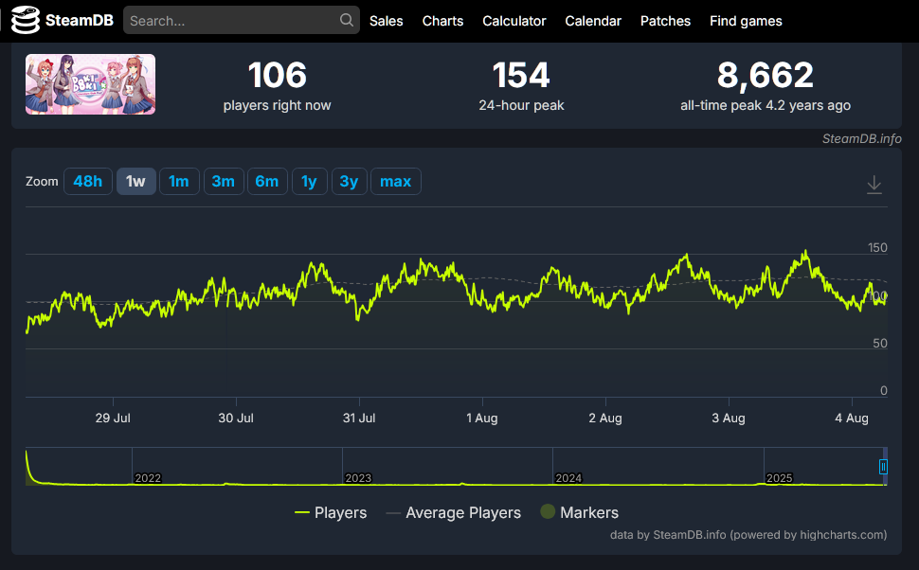Click the '154' 24-hour peak value

521,75
